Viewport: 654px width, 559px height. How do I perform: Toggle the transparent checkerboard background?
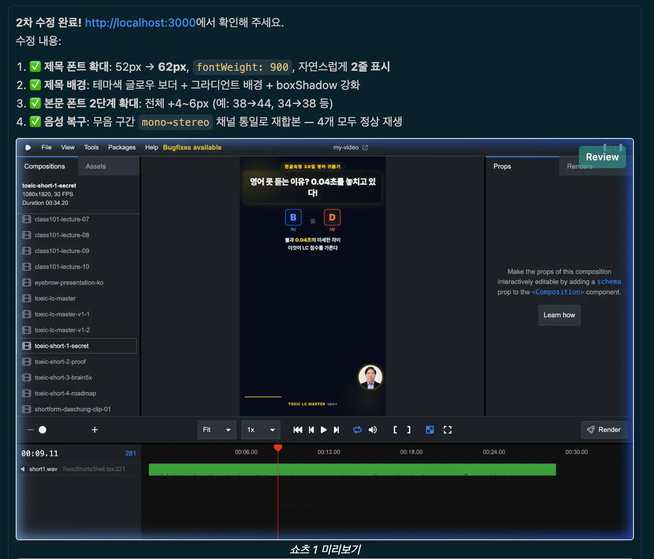coord(430,430)
